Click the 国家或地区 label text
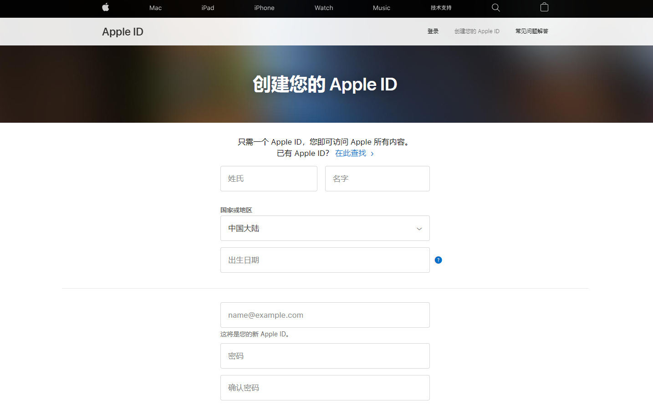Screen dimensions: 653x405 (236, 210)
